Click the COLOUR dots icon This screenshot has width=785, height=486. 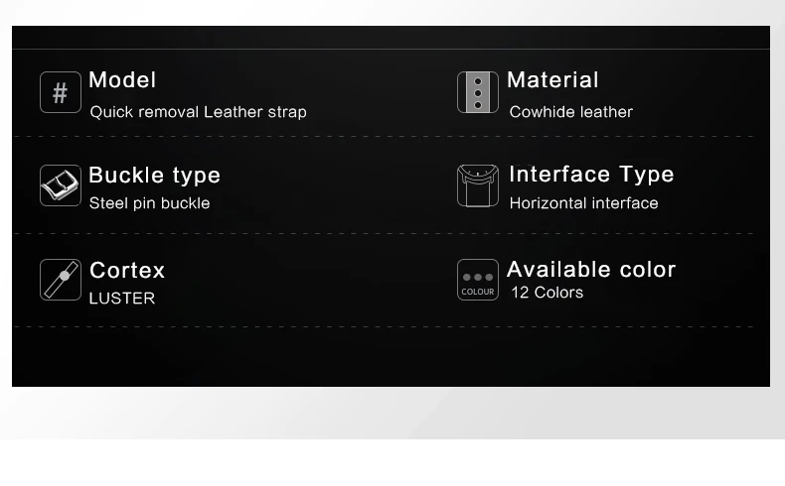point(478,280)
